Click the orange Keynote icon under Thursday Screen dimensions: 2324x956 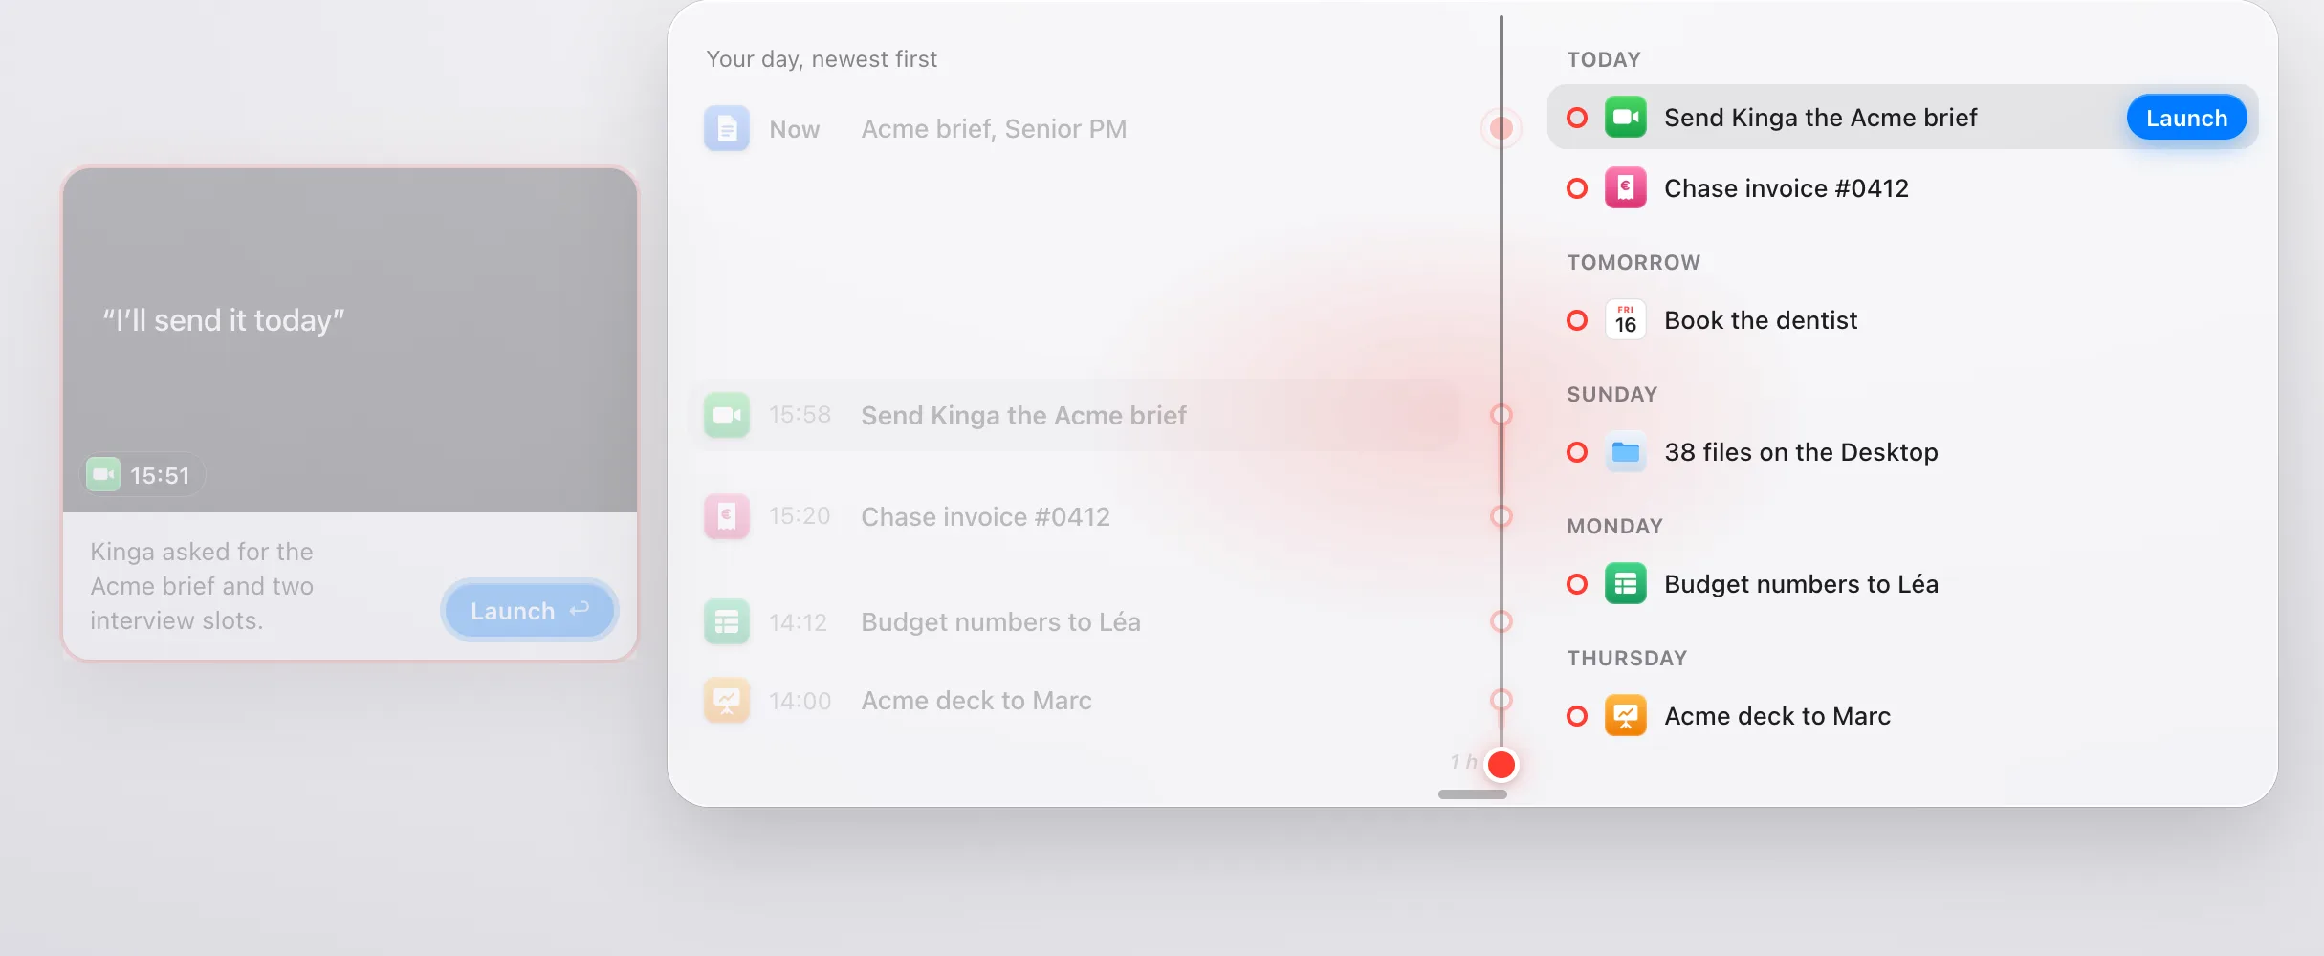pos(1625,716)
